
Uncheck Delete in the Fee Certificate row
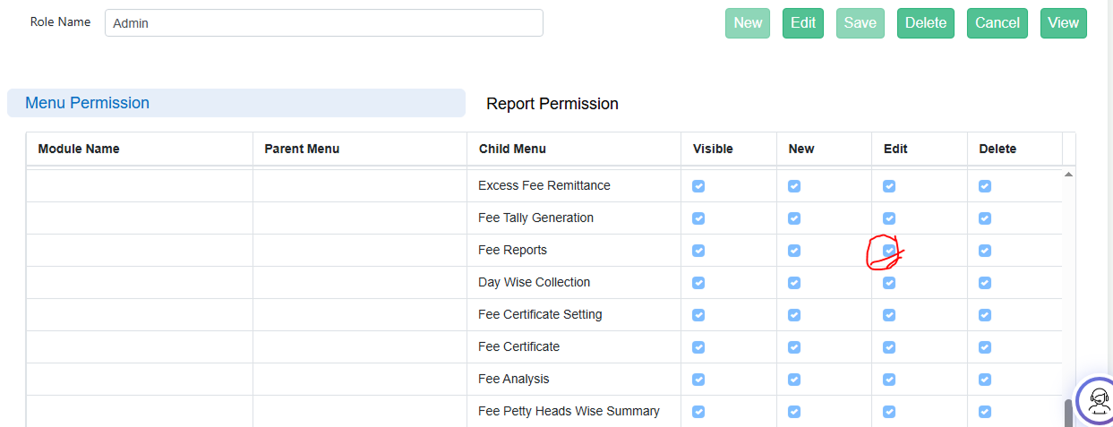[985, 347]
